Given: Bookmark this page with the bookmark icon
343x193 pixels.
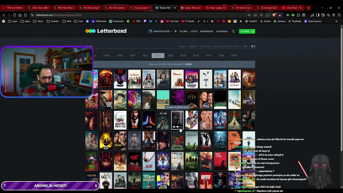Looking at the screenshot, I should [25, 15].
